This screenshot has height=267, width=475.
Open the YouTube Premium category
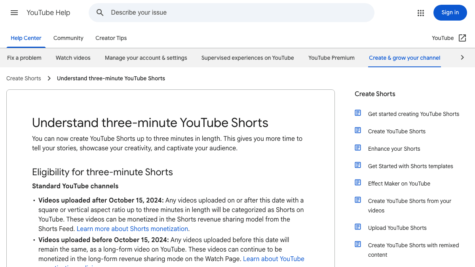tap(332, 58)
